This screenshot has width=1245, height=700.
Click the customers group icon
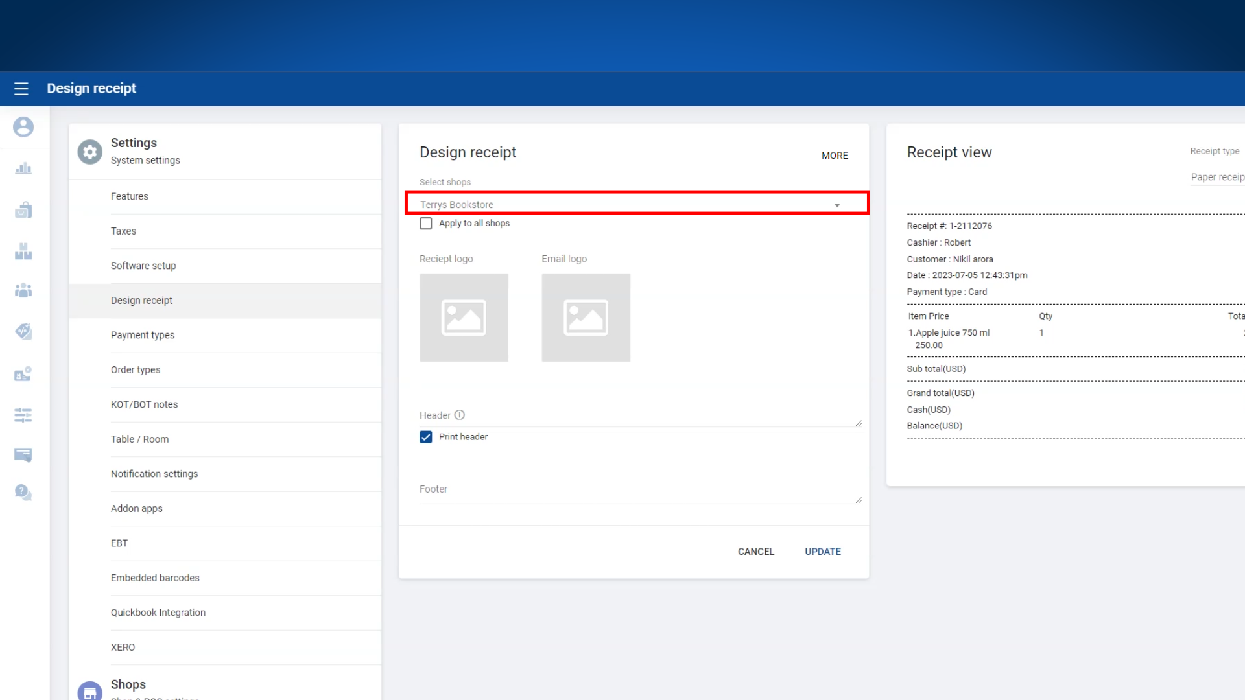23,290
